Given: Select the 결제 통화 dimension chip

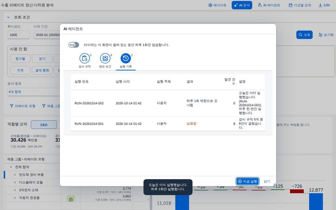Looking at the screenshot, I should click(x=42, y=70).
